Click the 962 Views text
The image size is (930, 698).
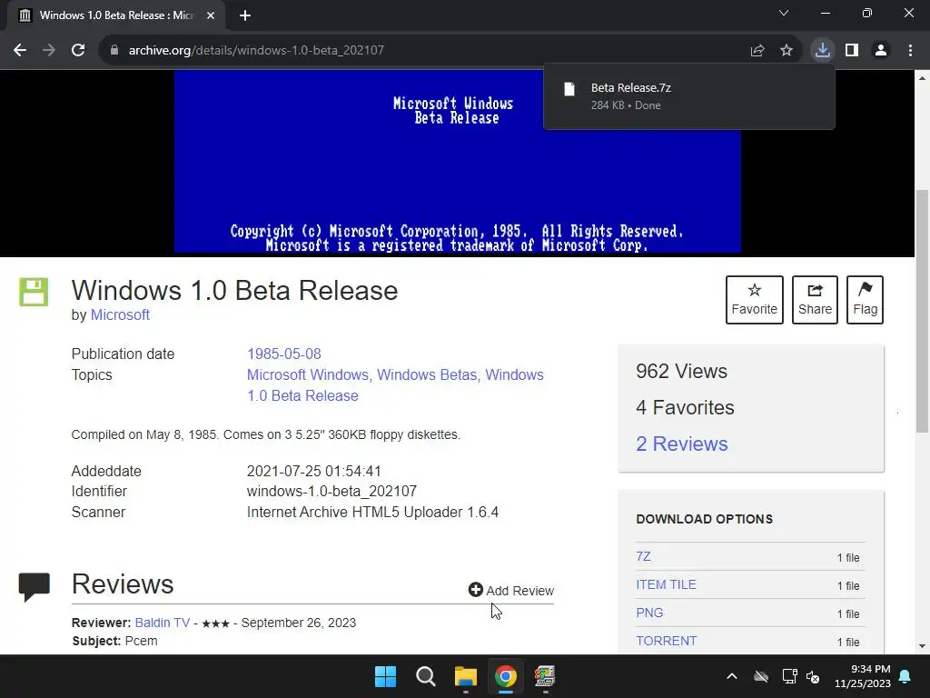[x=681, y=372]
